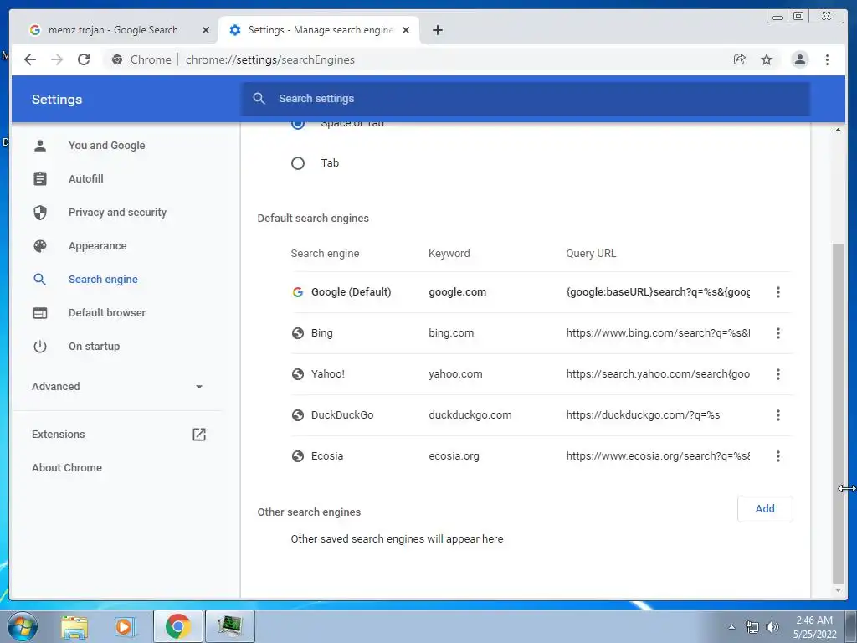
Task: Go to On startup settings
Action: (x=94, y=346)
